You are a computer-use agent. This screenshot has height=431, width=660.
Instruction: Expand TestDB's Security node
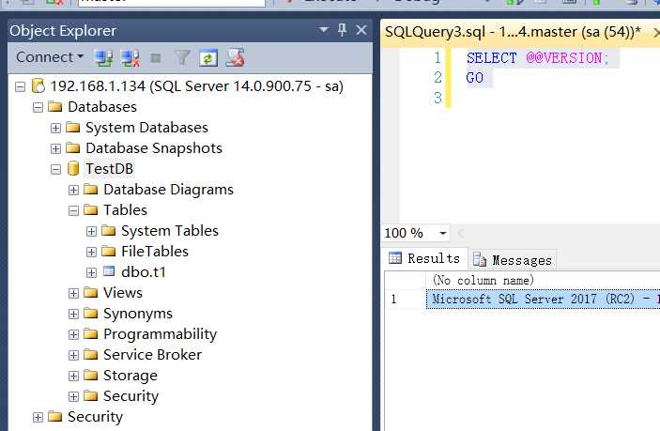tap(73, 396)
